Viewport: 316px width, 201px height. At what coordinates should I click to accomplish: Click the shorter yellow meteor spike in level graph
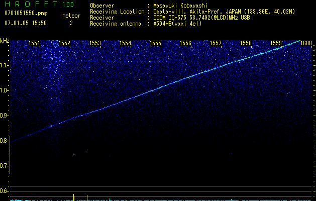pos(87,198)
